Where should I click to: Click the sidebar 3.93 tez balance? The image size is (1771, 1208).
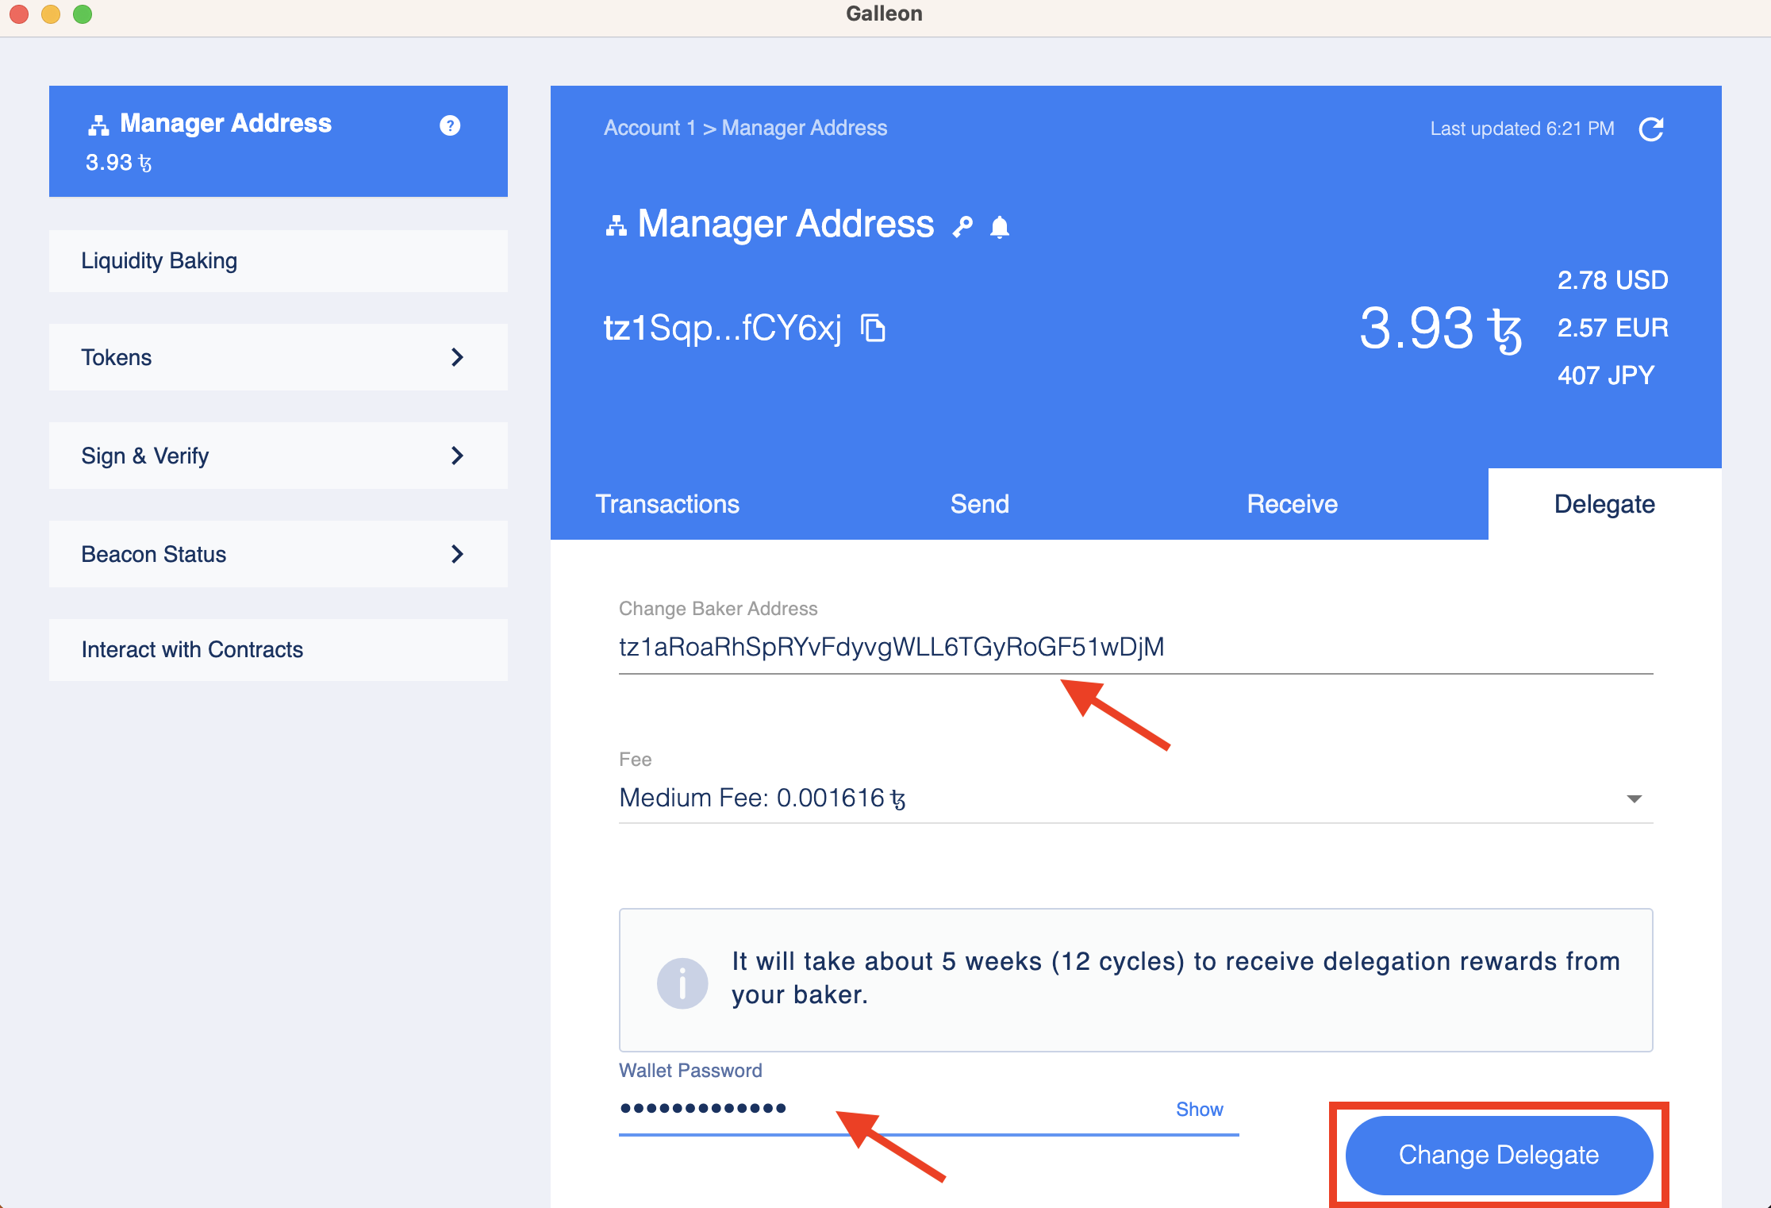point(118,163)
